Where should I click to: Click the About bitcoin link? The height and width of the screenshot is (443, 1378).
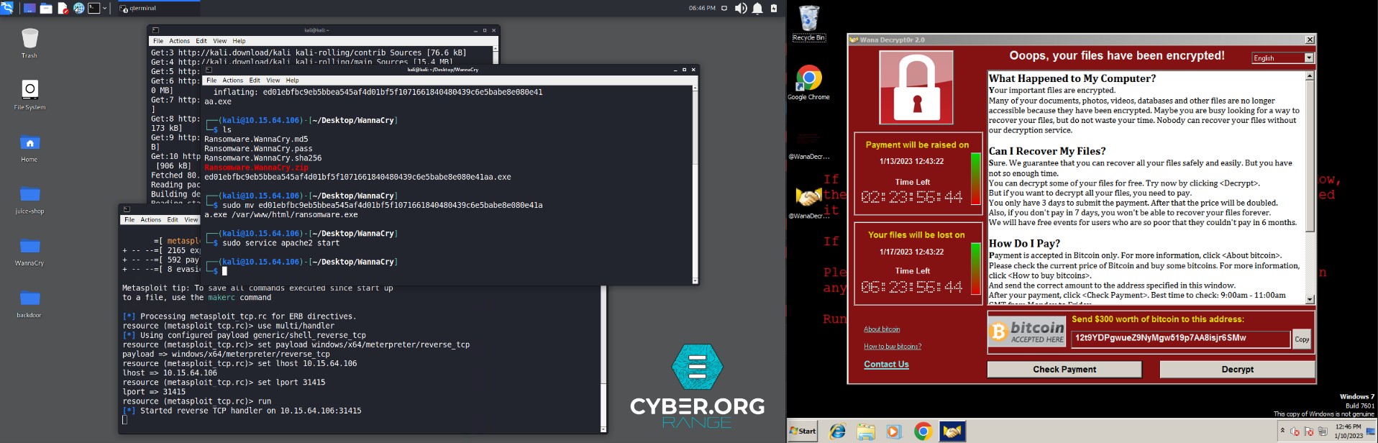tap(882, 329)
